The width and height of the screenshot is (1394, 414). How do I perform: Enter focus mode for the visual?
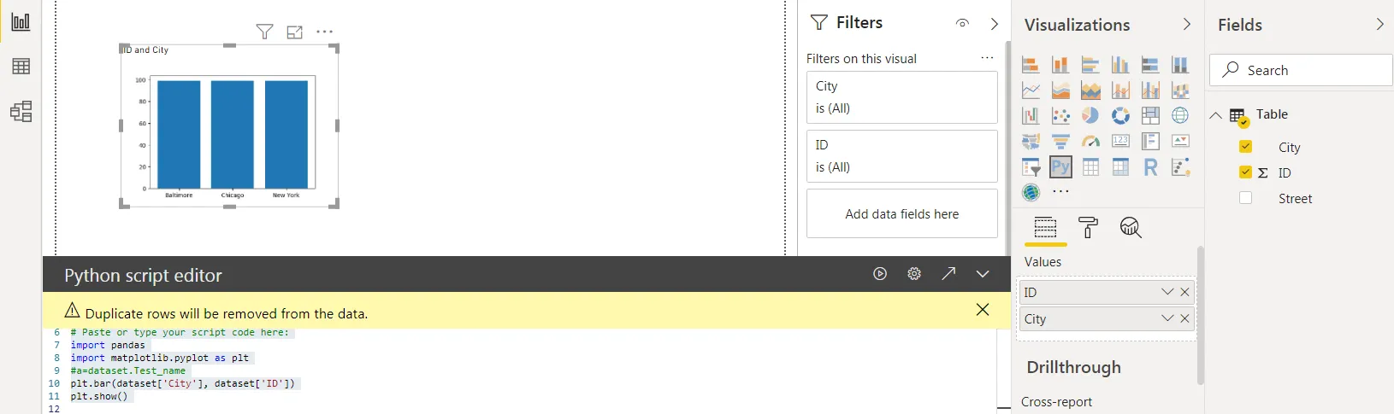(x=295, y=32)
